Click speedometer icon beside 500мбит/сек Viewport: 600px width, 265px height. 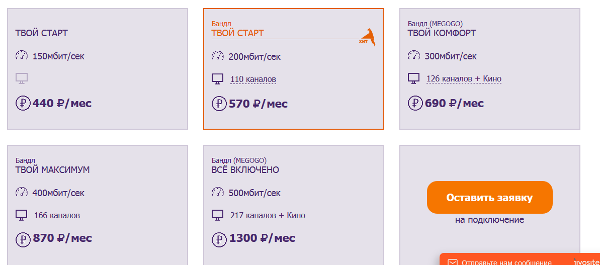(218, 192)
